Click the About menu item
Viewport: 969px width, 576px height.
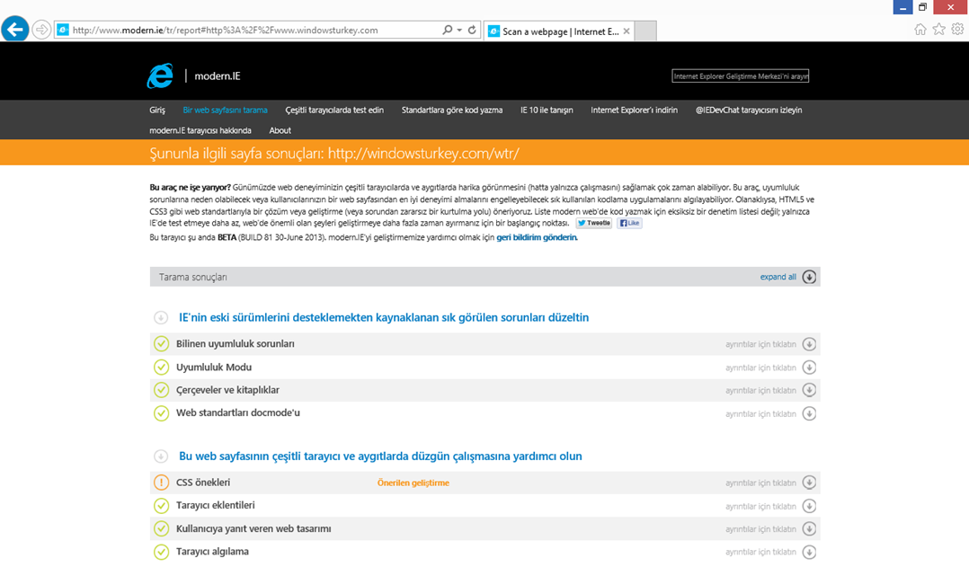click(x=280, y=130)
